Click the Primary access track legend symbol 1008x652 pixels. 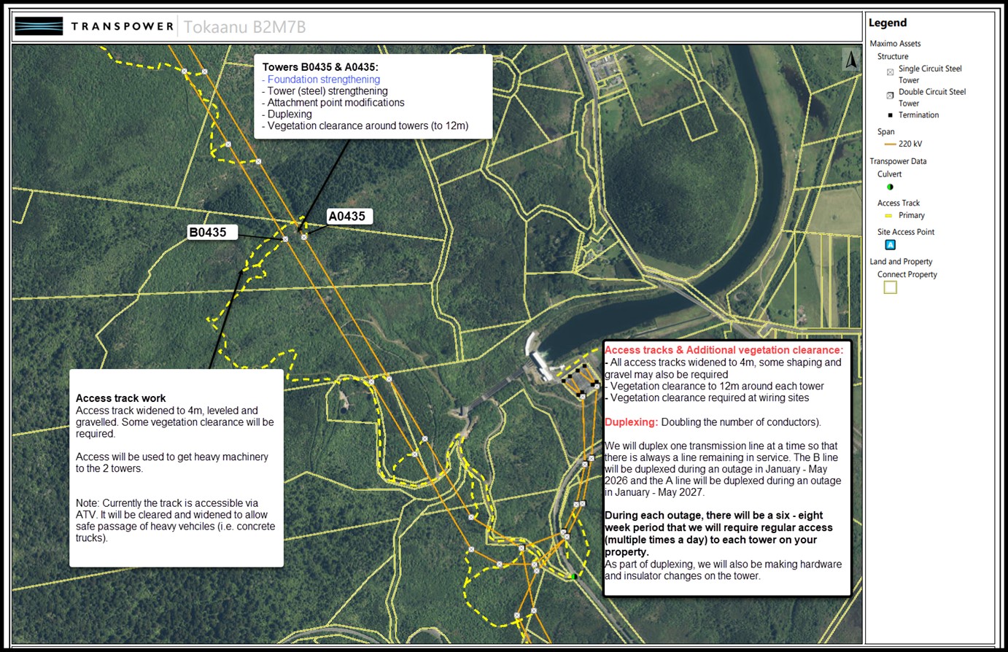point(888,216)
